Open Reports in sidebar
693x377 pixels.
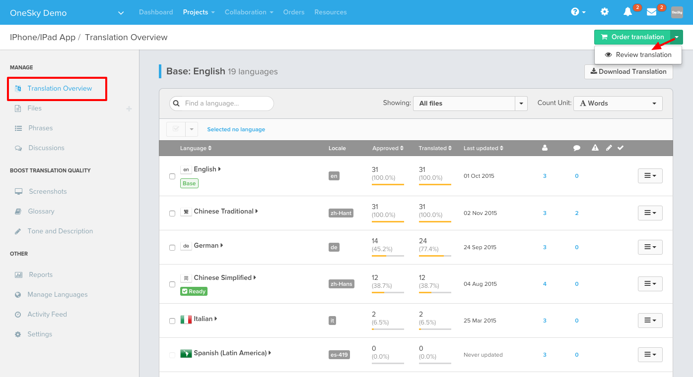pyautogui.click(x=40, y=275)
